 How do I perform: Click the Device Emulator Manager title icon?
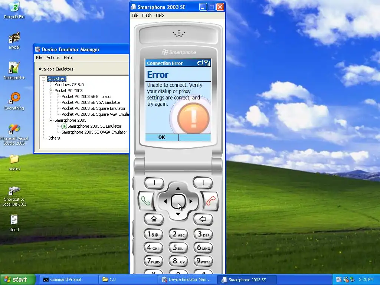point(37,49)
